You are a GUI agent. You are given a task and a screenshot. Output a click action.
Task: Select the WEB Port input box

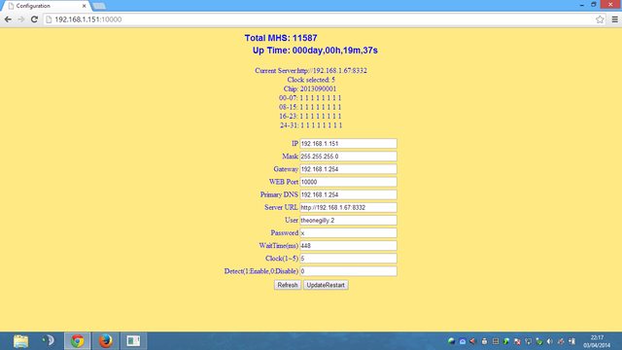click(x=348, y=182)
